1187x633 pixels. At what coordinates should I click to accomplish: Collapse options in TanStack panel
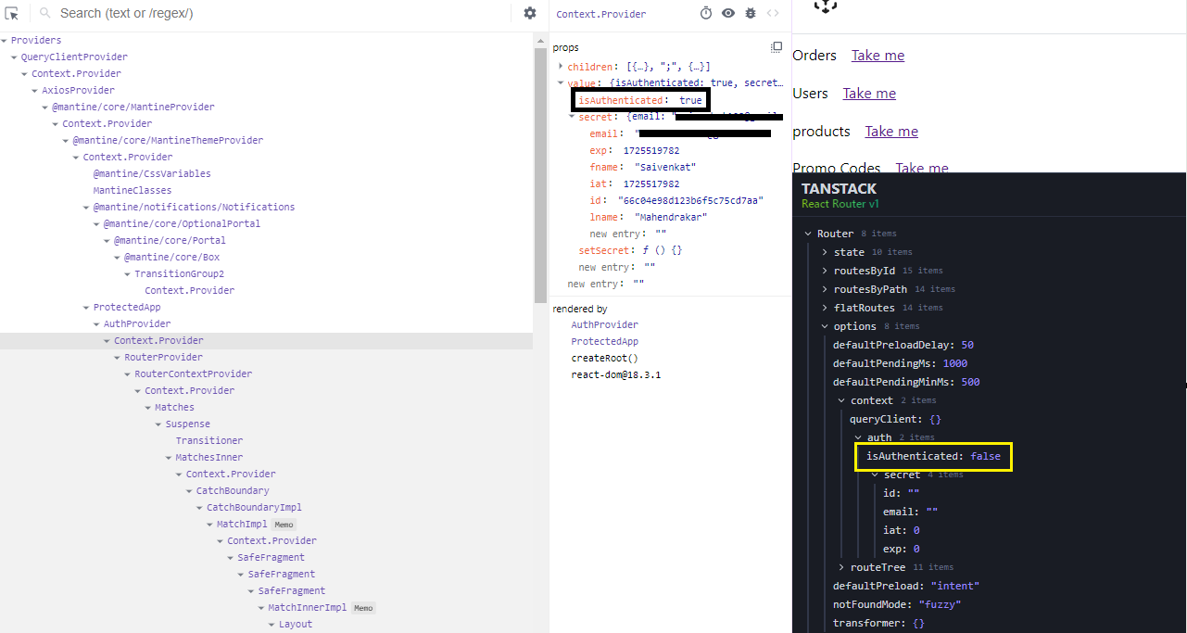point(825,326)
